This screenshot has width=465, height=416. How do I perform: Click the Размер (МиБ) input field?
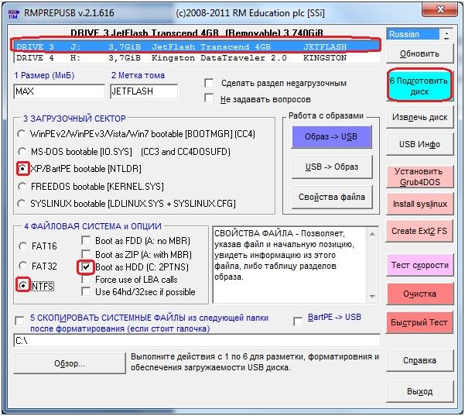pyautogui.click(x=58, y=91)
